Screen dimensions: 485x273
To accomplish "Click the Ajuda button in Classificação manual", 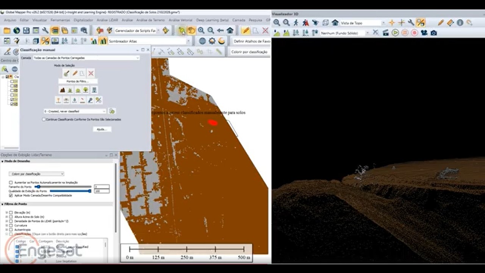I will [x=102, y=129].
